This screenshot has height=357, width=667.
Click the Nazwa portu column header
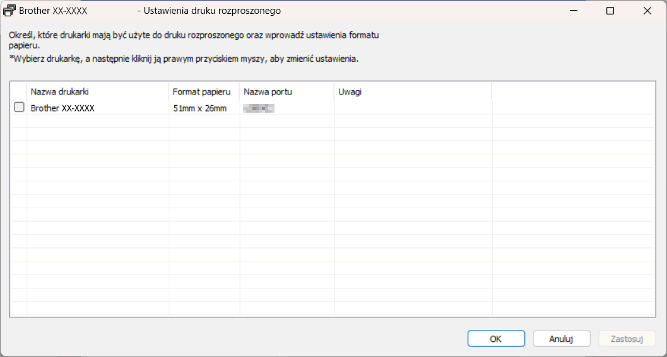(286, 92)
